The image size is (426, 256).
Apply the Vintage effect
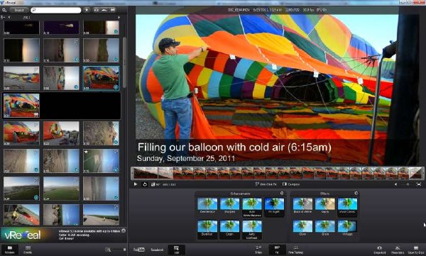click(x=347, y=228)
